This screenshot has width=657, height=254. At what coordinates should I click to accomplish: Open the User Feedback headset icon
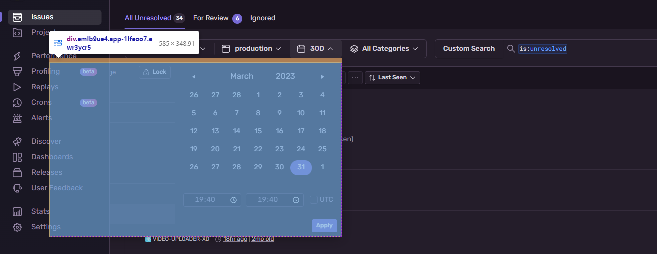(x=17, y=188)
